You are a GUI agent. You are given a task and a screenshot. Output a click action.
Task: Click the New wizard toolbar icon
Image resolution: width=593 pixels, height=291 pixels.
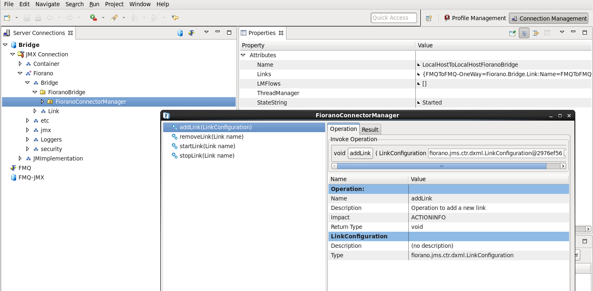(x=7, y=18)
